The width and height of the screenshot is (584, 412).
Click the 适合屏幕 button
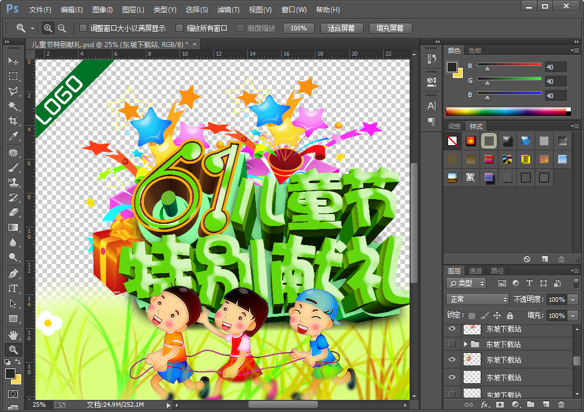tap(341, 28)
